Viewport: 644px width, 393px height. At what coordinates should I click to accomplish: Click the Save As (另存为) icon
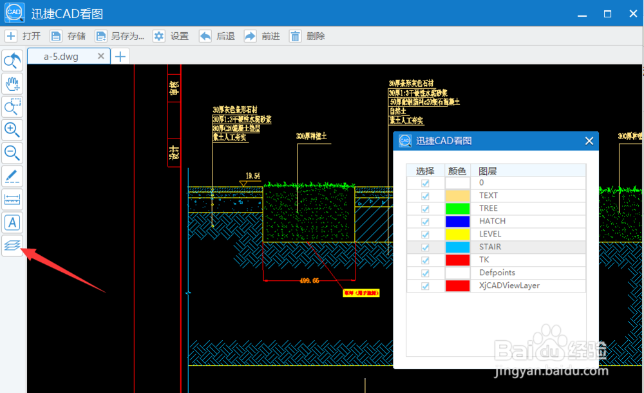100,36
